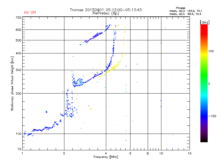Image resolution: width=223 pixels, height=167 pixels.
Task: Click the x-axis label '4'
Action: coord(106,153)
